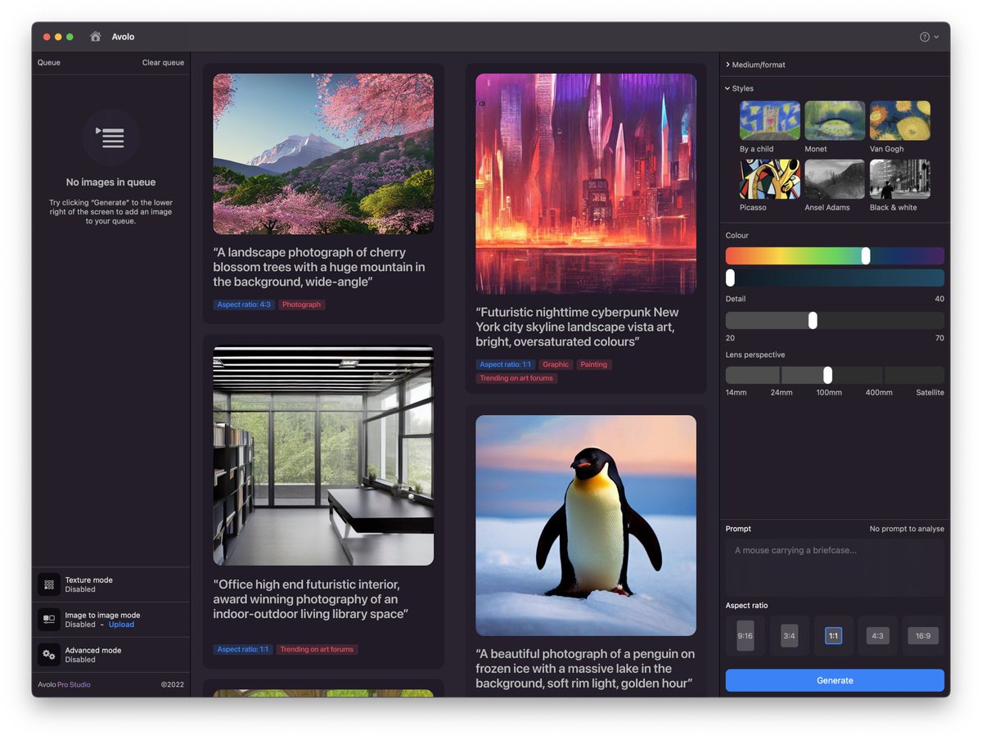The image size is (982, 740).
Task: Open the futuristic office interior image
Action: coord(323,455)
